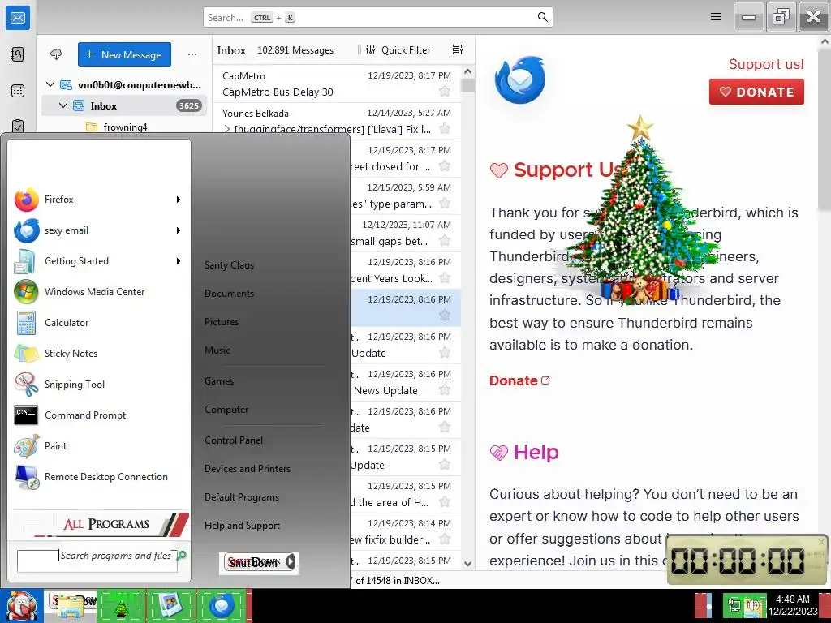Viewport: 831px width, 623px height.
Task: Launch Calculator from the Start menu
Action: 98,322
